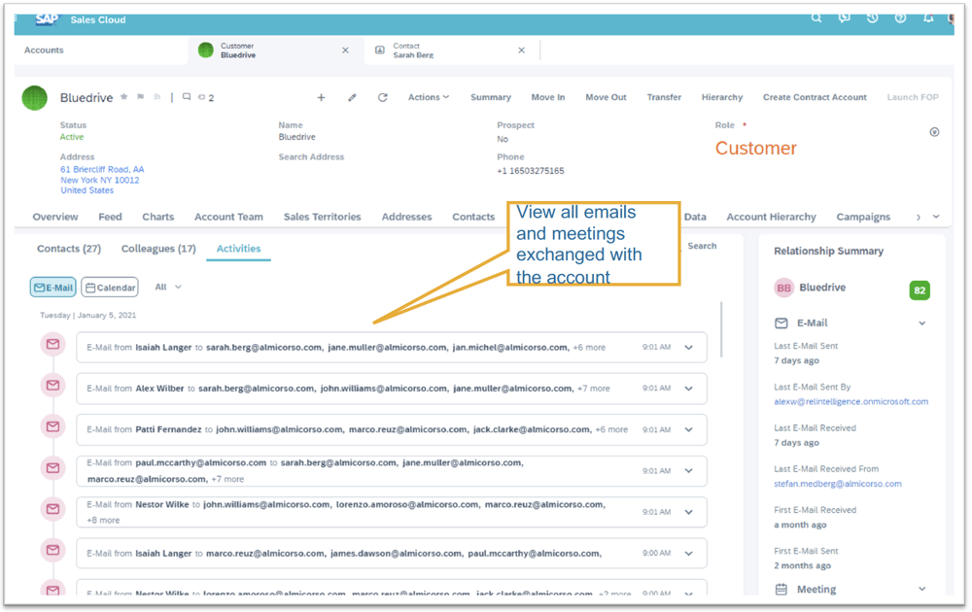The height and width of the screenshot is (612, 972).
Task: Click the activity list vertical scrollbar
Action: (721, 329)
